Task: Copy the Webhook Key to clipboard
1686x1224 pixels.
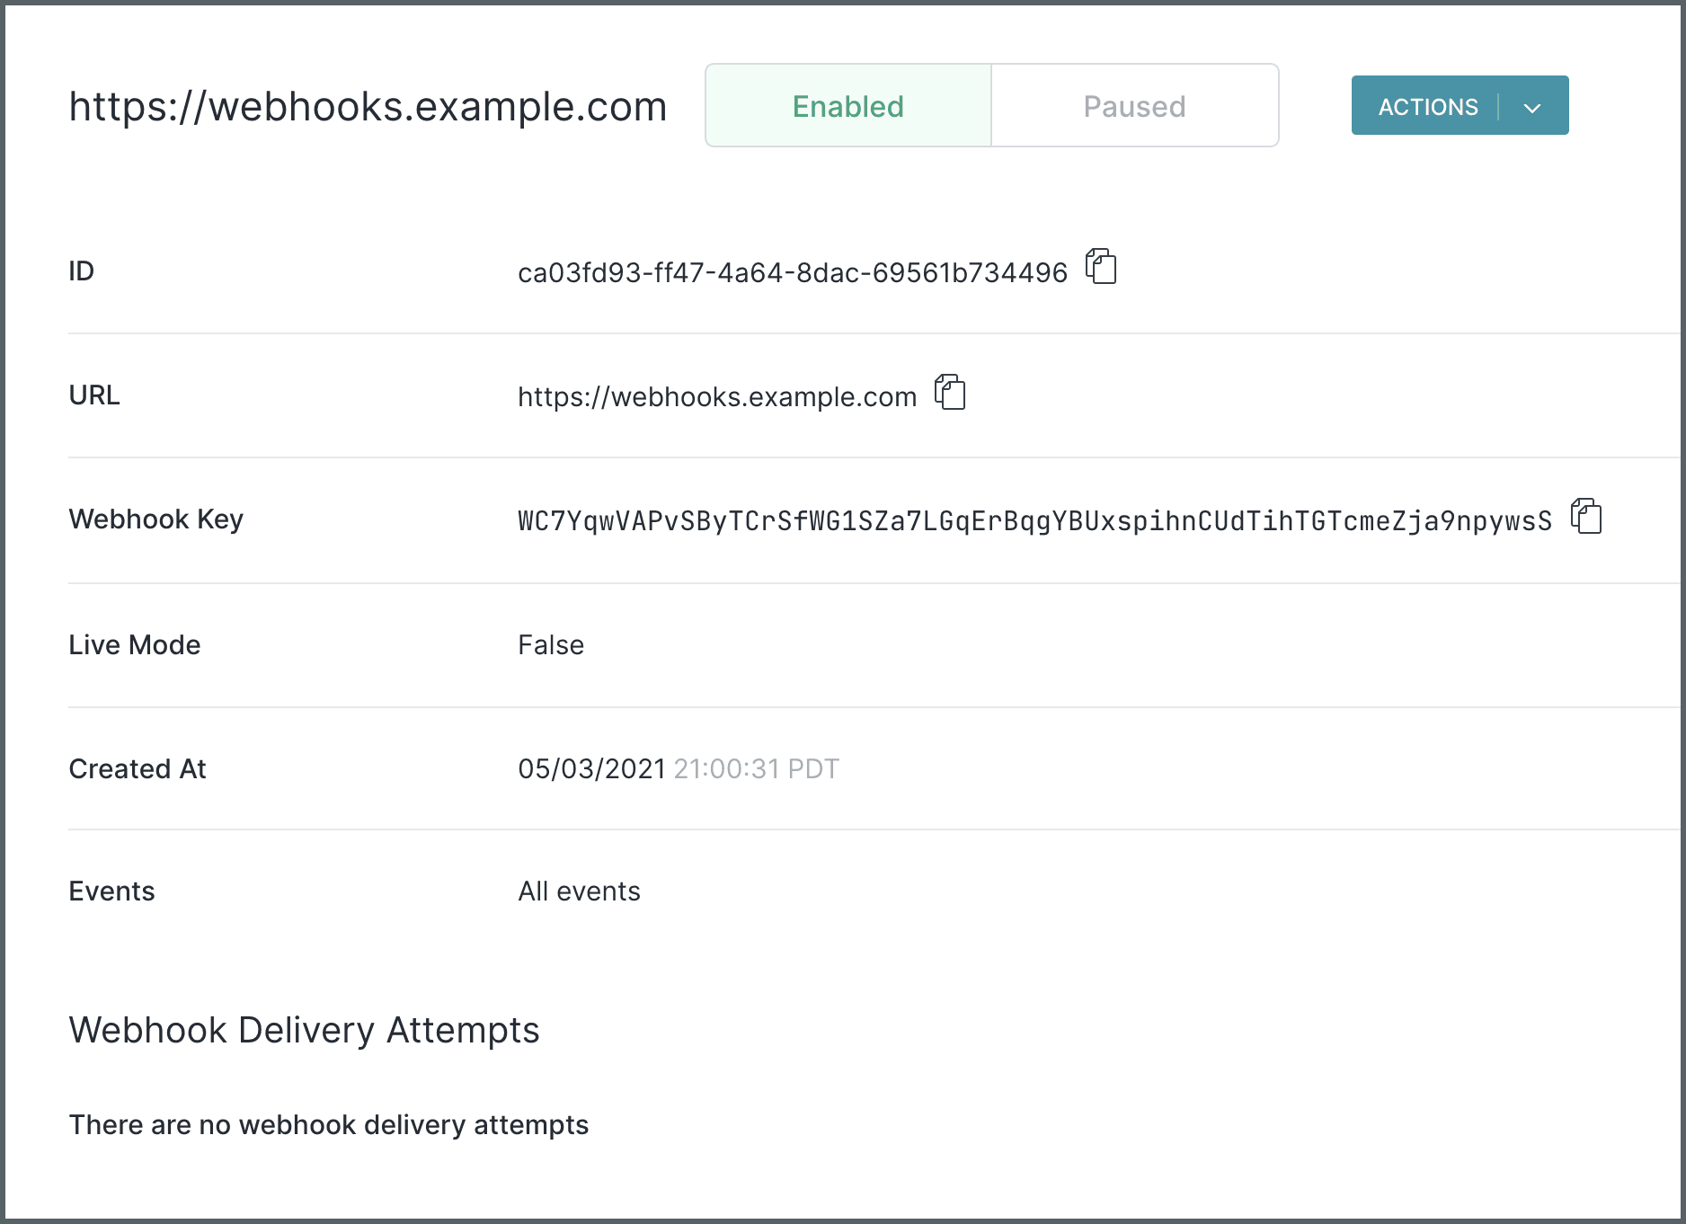Action: tap(1586, 517)
